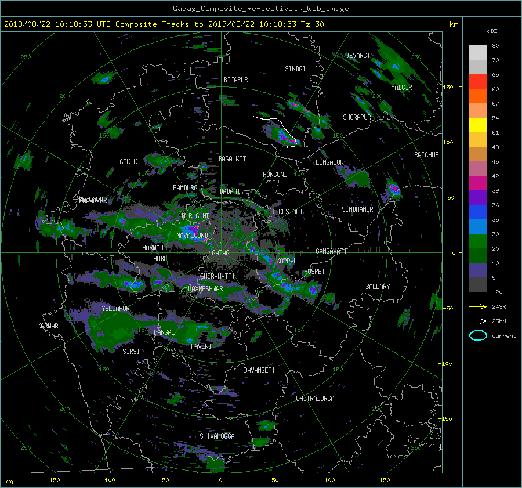Click the HOSPET city label
This screenshot has height=488, width=522.
pyautogui.click(x=314, y=272)
